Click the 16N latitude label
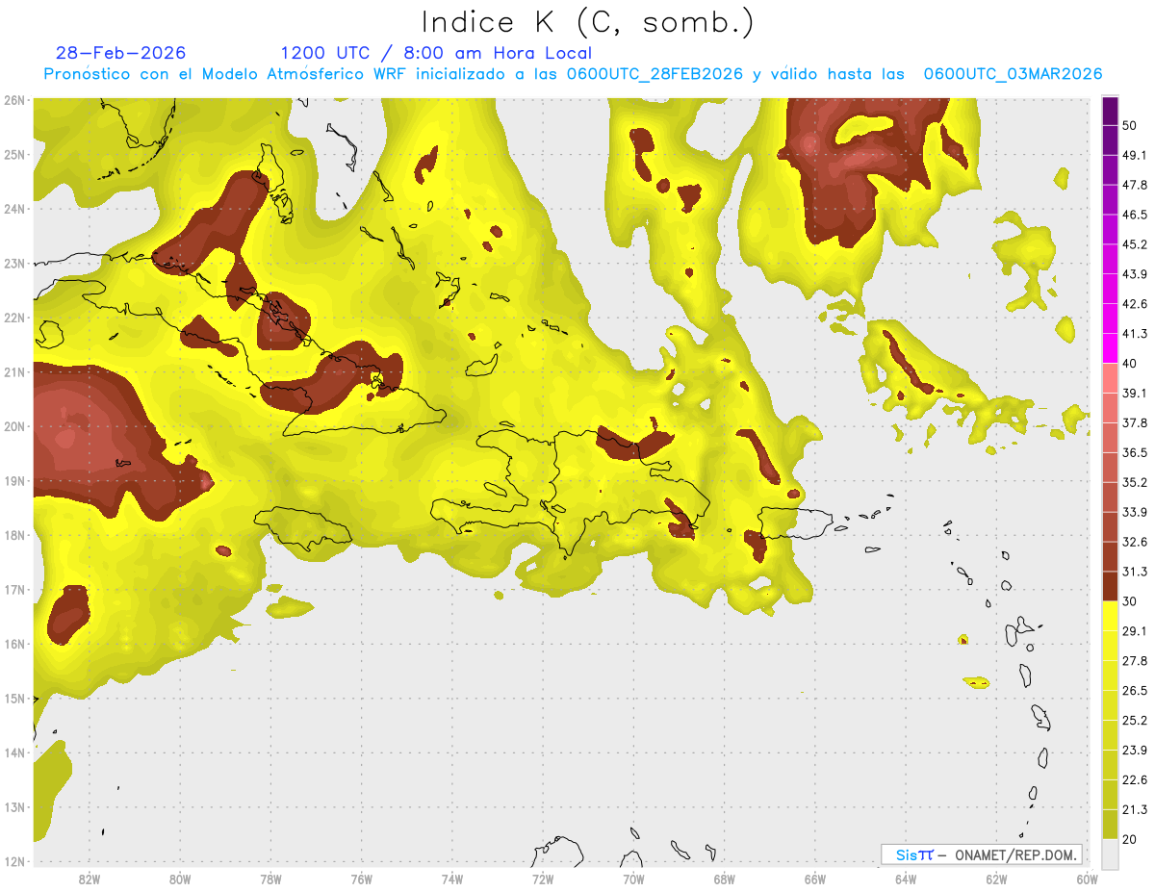 click(x=14, y=644)
